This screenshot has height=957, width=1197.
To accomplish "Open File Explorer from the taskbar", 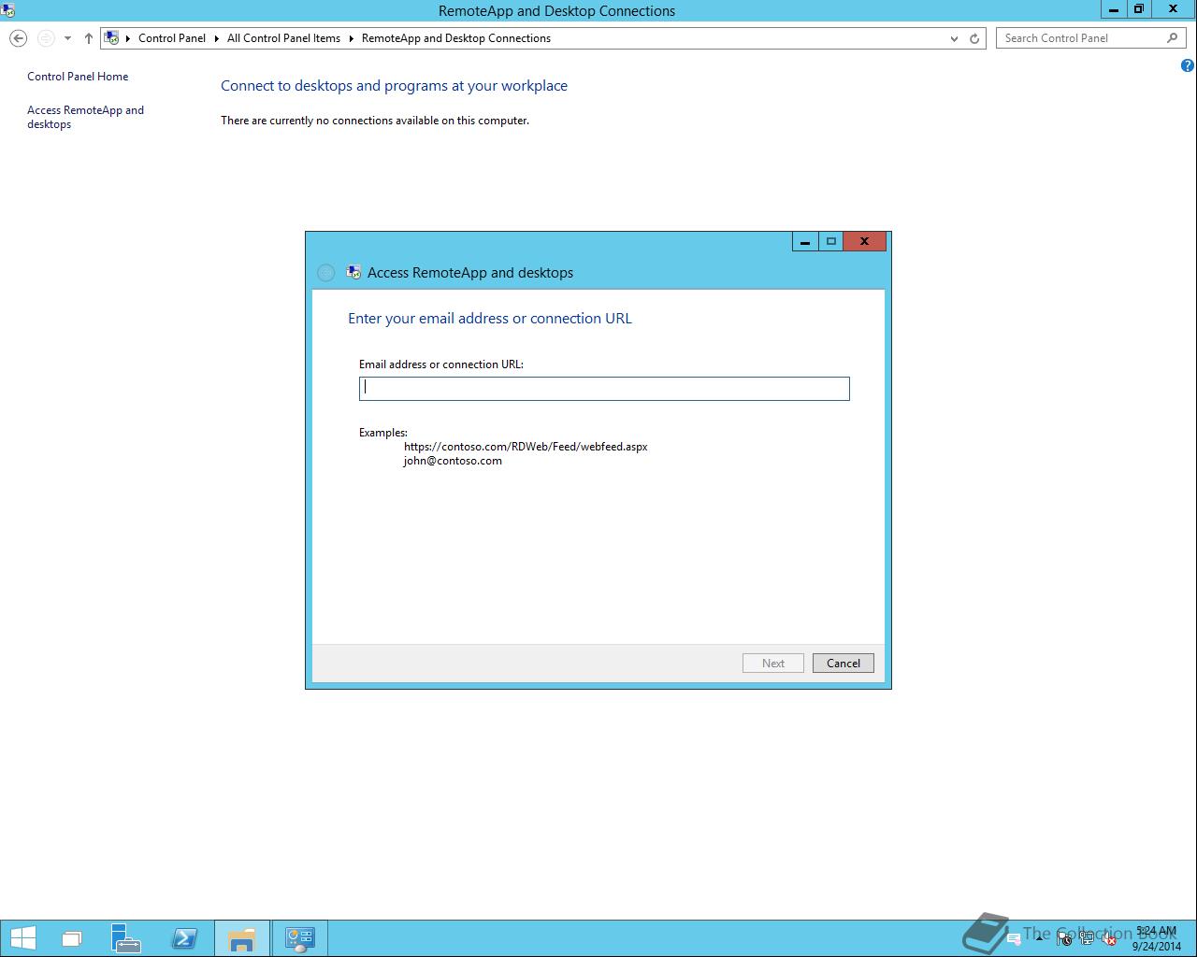I will (242, 938).
